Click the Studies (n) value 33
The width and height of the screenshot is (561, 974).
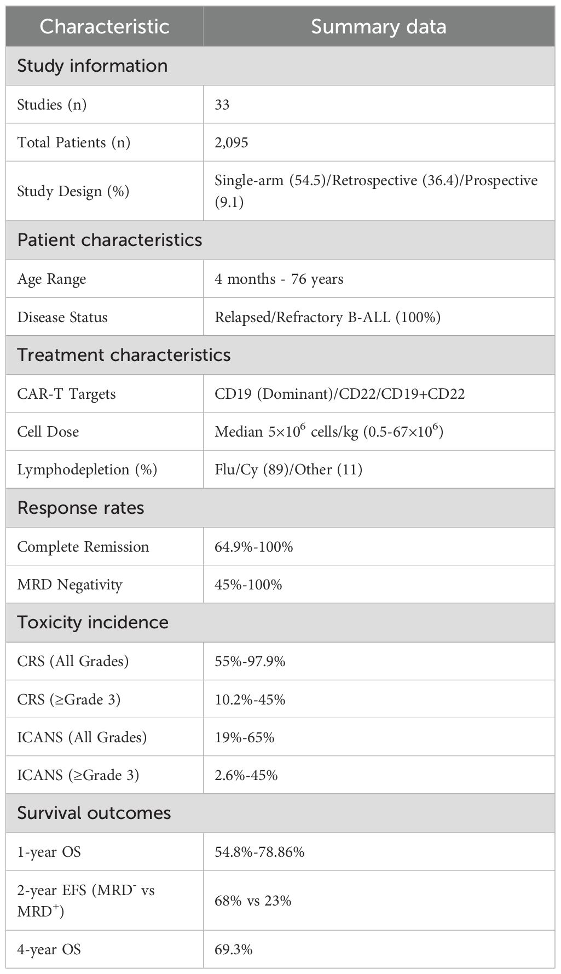222,104
